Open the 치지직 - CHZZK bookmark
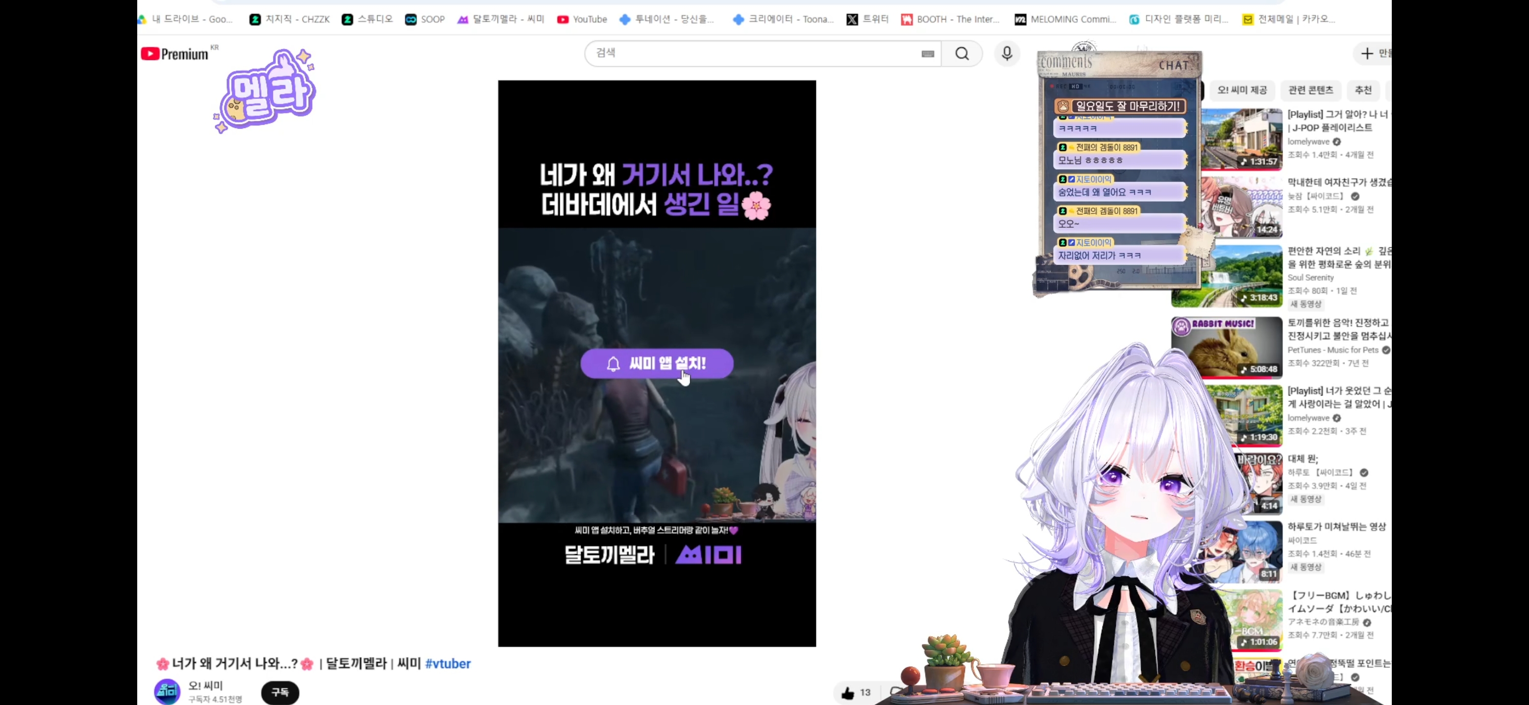The image size is (1529, 705). pyautogui.click(x=290, y=19)
